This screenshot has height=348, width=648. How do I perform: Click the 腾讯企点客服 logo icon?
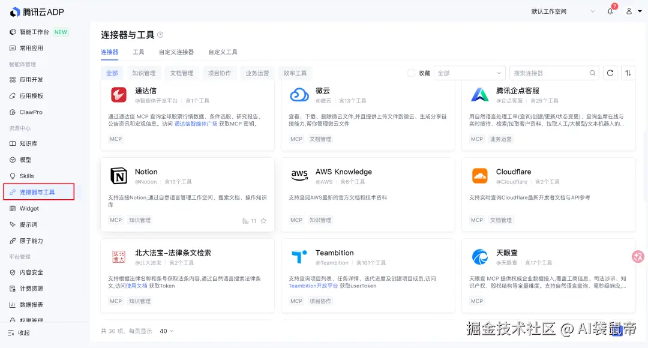point(480,95)
